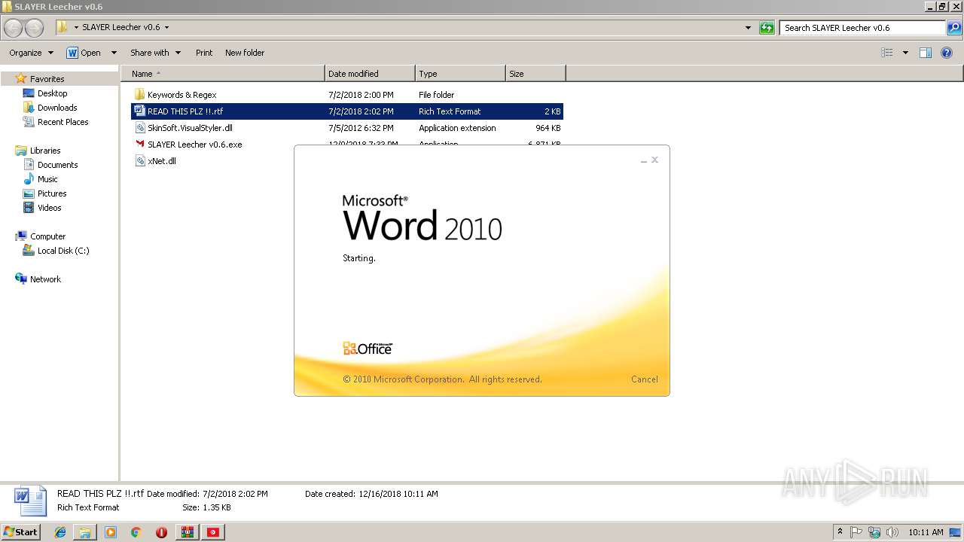Sort by the Type column header
Image resolution: width=964 pixels, height=542 pixels.
coord(460,74)
